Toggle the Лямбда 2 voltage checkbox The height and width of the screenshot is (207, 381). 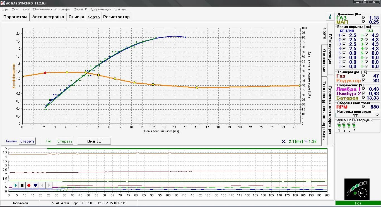(364, 93)
